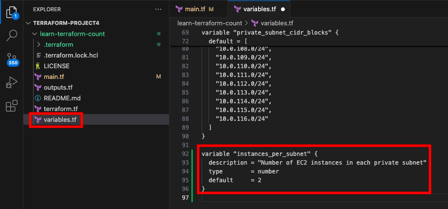The height and width of the screenshot is (209, 448).
Task: Open Source Control with 350 badge
Action: tap(12, 59)
